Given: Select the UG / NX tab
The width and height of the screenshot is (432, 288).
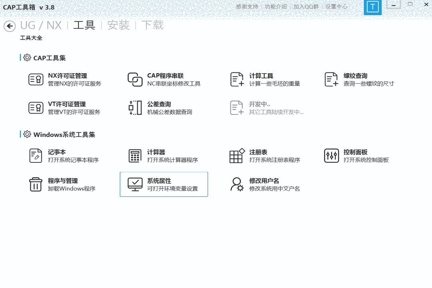Looking at the screenshot, I should (x=41, y=25).
